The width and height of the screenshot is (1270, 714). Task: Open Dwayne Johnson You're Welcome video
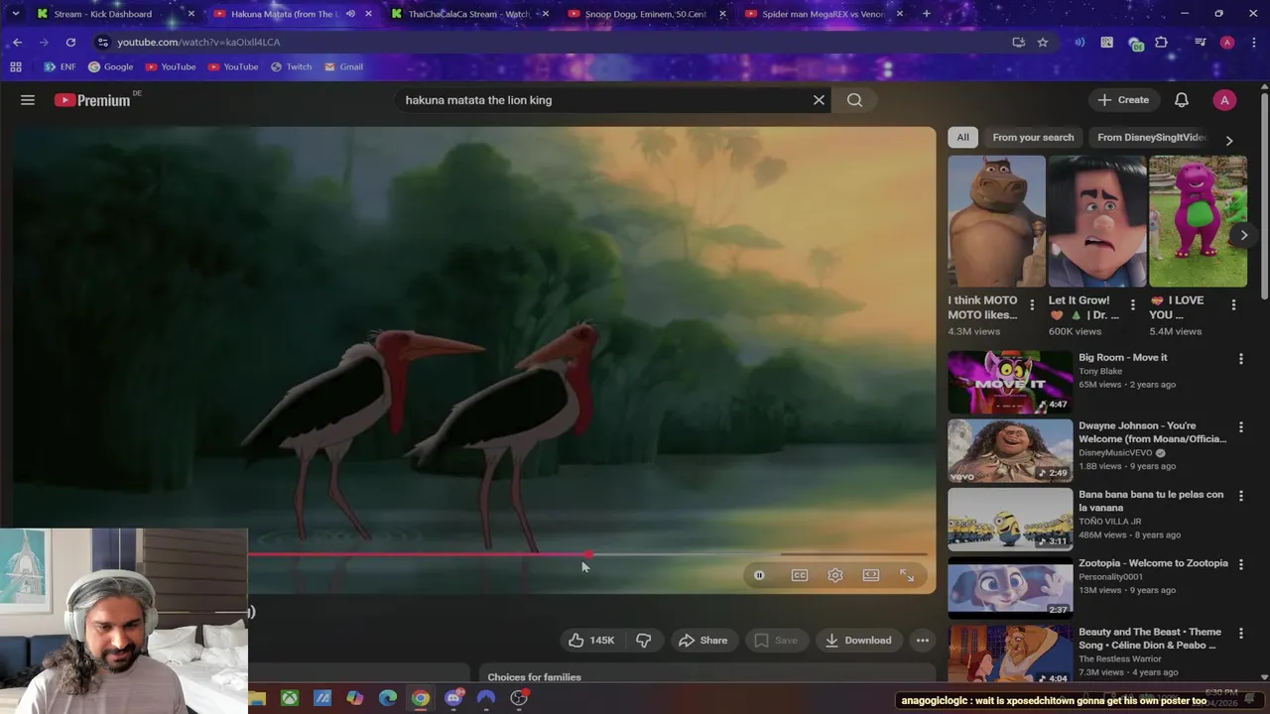[1010, 450]
